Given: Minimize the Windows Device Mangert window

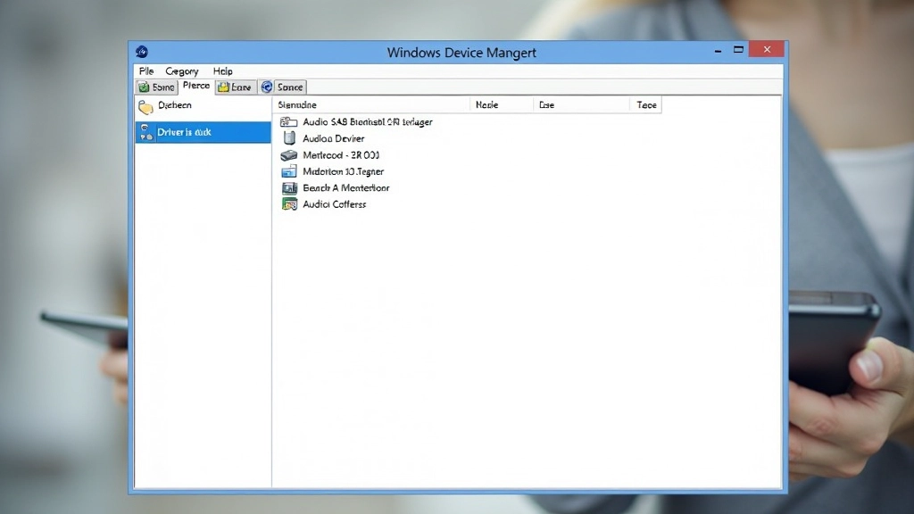Looking at the screenshot, I should [x=719, y=51].
